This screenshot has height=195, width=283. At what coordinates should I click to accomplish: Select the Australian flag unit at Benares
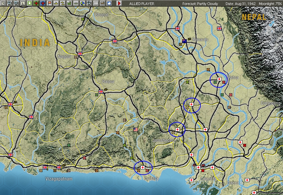pyautogui.click(x=184, y=41)
